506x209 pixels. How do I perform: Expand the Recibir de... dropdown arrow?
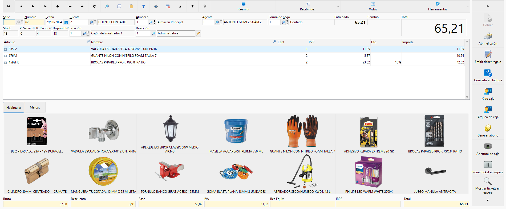tap(338, 7)
